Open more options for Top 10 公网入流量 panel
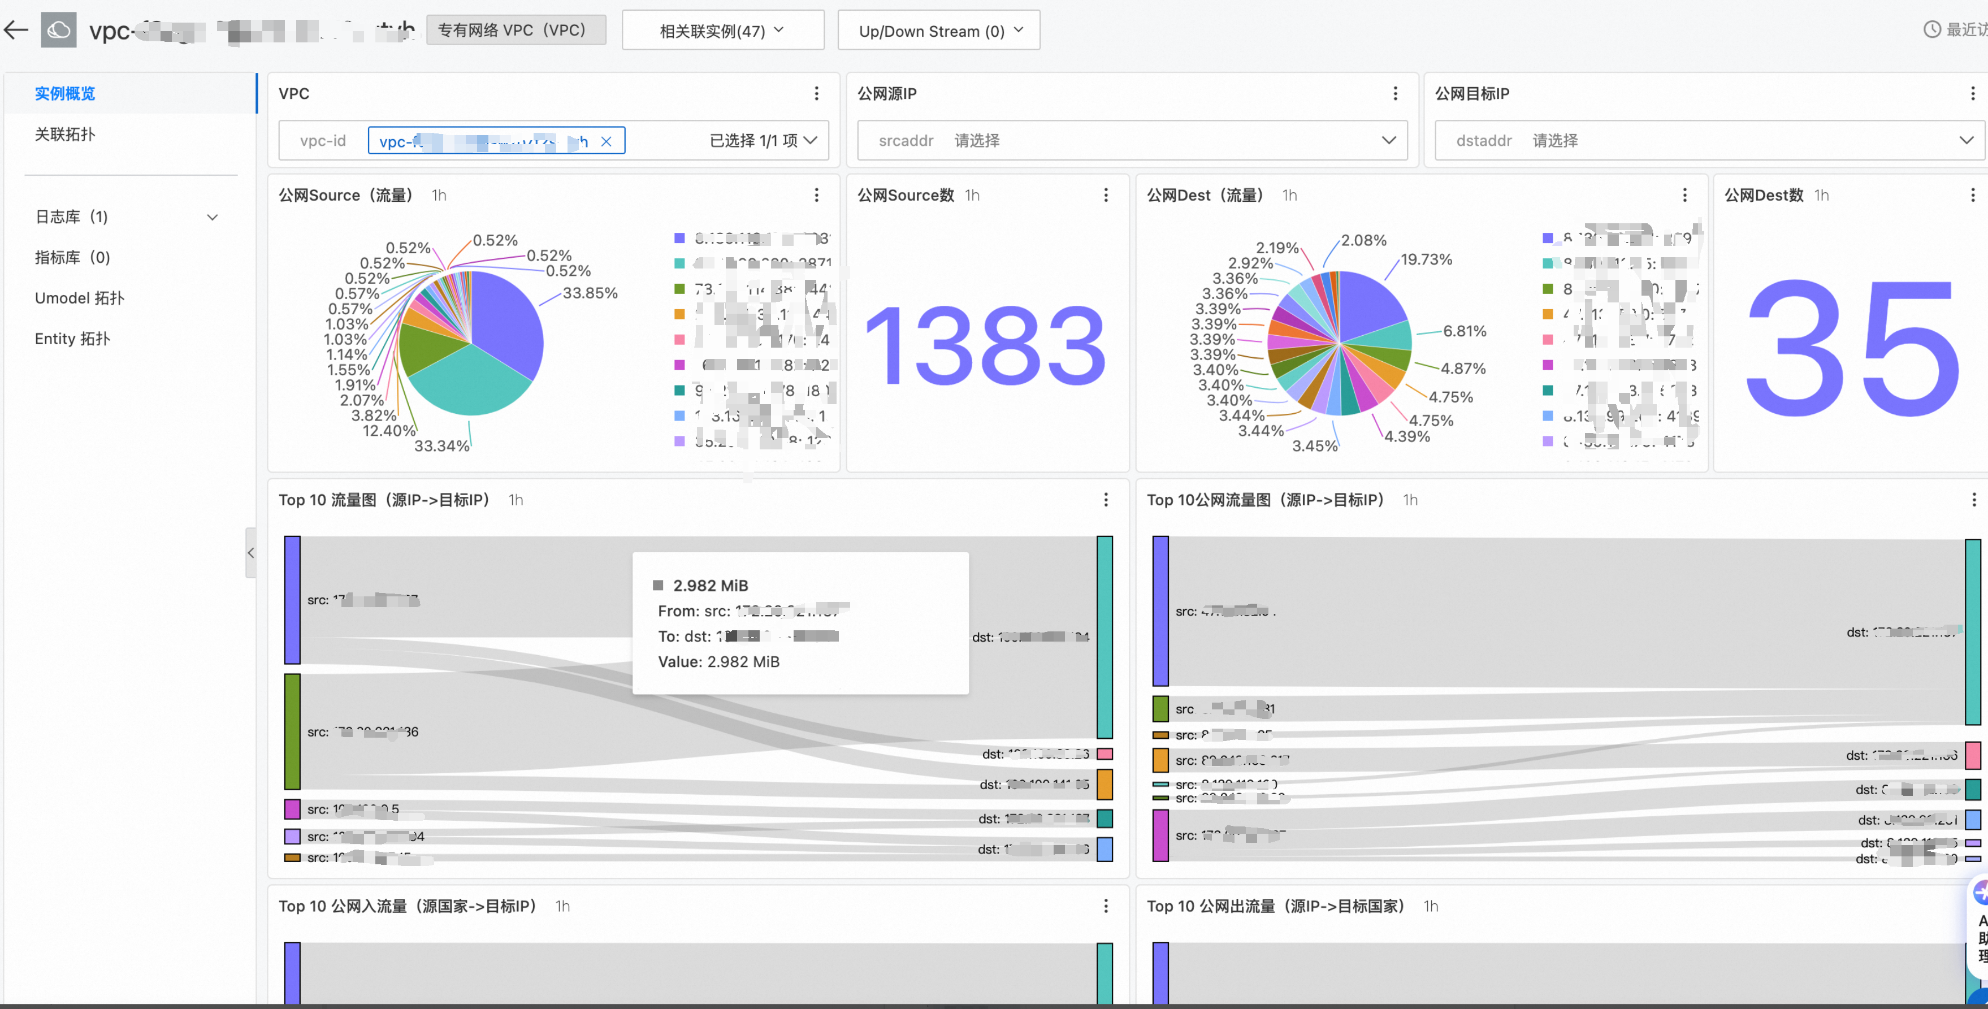Viewport: 1988px width, 1009px height. 1106,906
